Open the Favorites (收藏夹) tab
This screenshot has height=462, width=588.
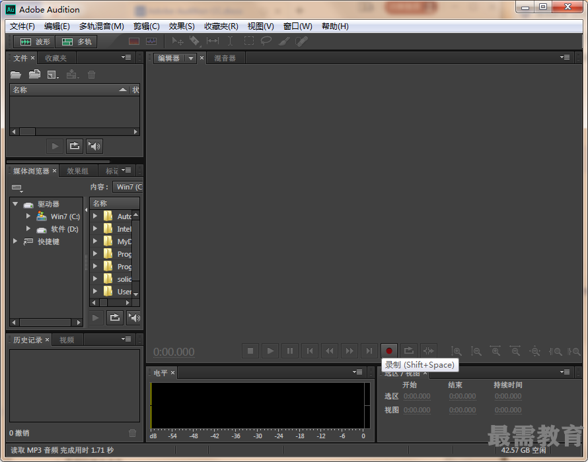pos(56,58)
